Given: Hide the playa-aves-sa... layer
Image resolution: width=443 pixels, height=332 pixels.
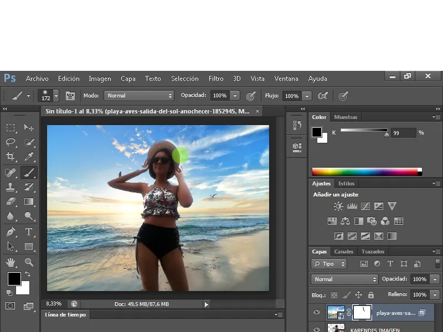Looking at the screenshot, I should [317, 312].
